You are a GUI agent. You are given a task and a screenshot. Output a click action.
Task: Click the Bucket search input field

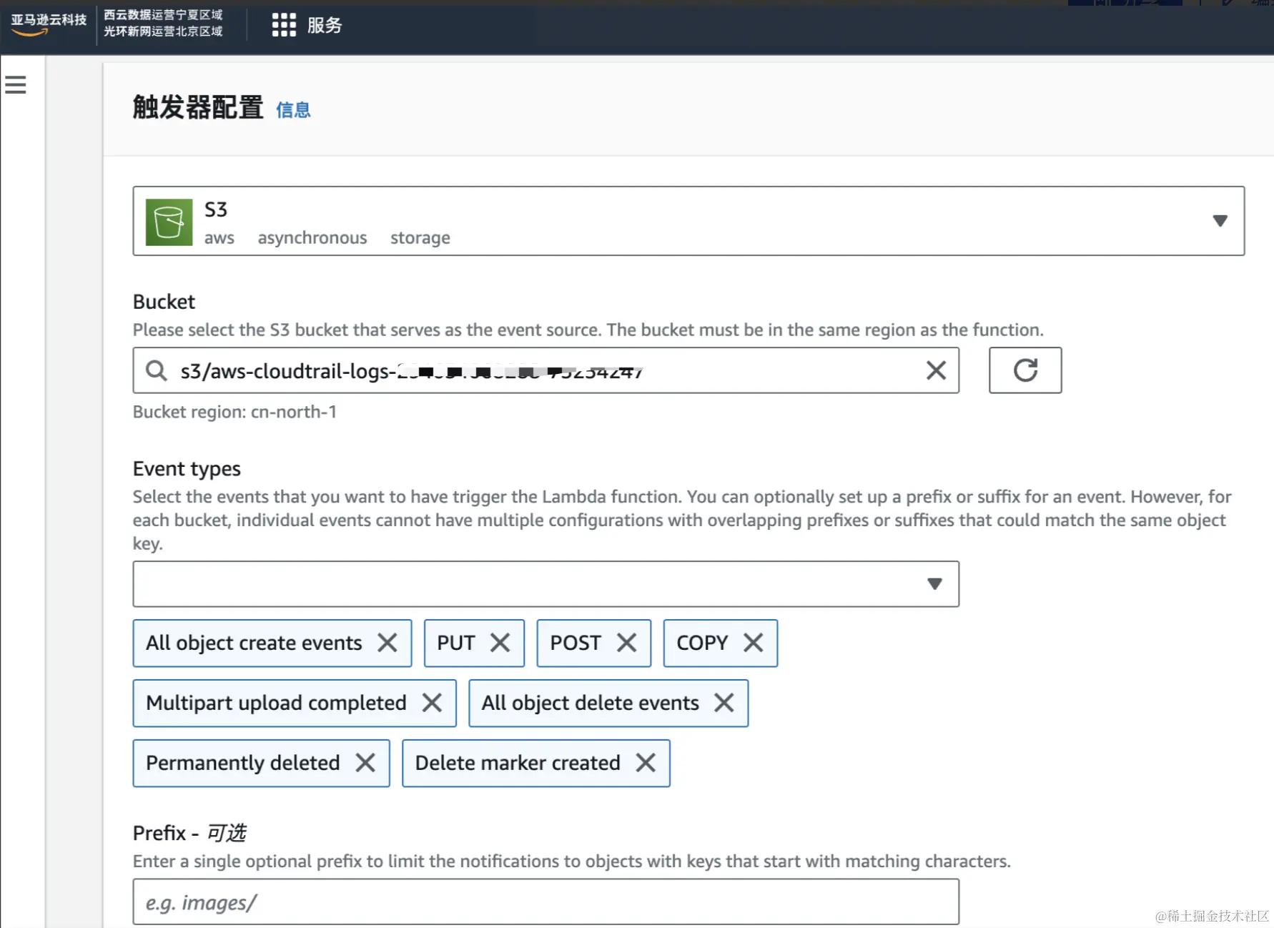pyautogui.click(x=545, y=370)
